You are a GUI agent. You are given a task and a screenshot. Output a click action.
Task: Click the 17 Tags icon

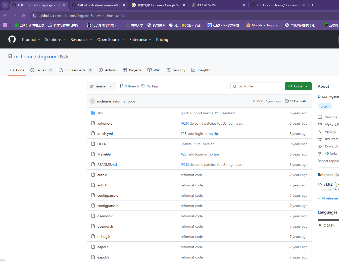click(143, 86)
